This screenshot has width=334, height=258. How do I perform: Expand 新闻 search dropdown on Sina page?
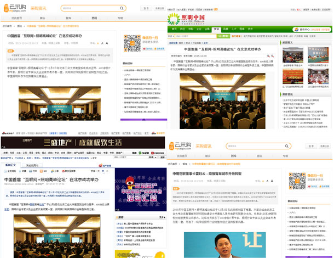pyautogui.click(x=153, y=157)
